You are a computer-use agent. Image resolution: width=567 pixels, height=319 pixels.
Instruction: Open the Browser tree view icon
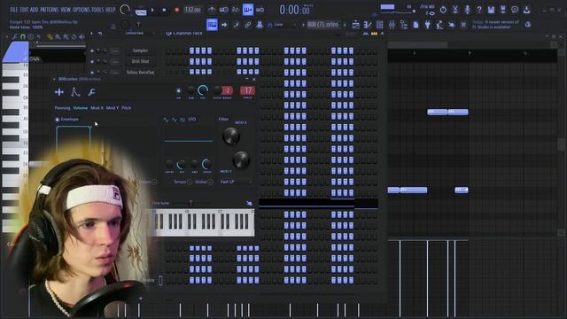404,25
